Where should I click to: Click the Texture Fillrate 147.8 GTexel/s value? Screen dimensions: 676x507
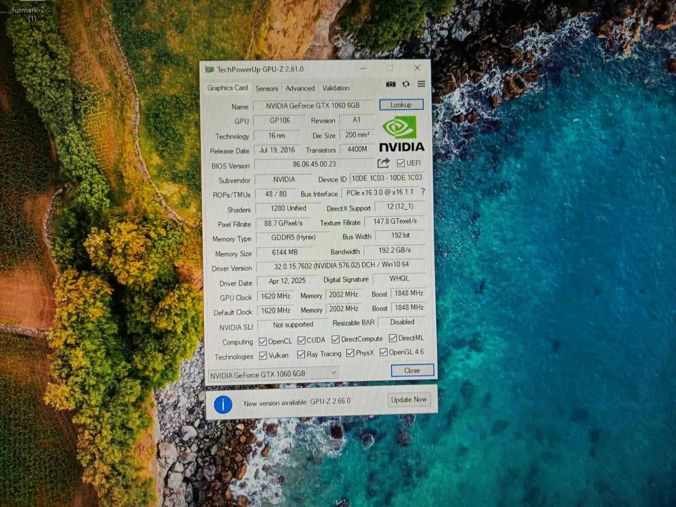point(395,221)
